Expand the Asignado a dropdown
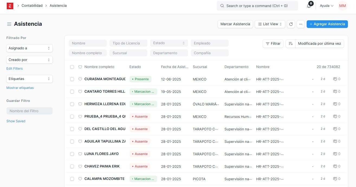Viewport: 356px width, 187px height. tap(29, 48)
